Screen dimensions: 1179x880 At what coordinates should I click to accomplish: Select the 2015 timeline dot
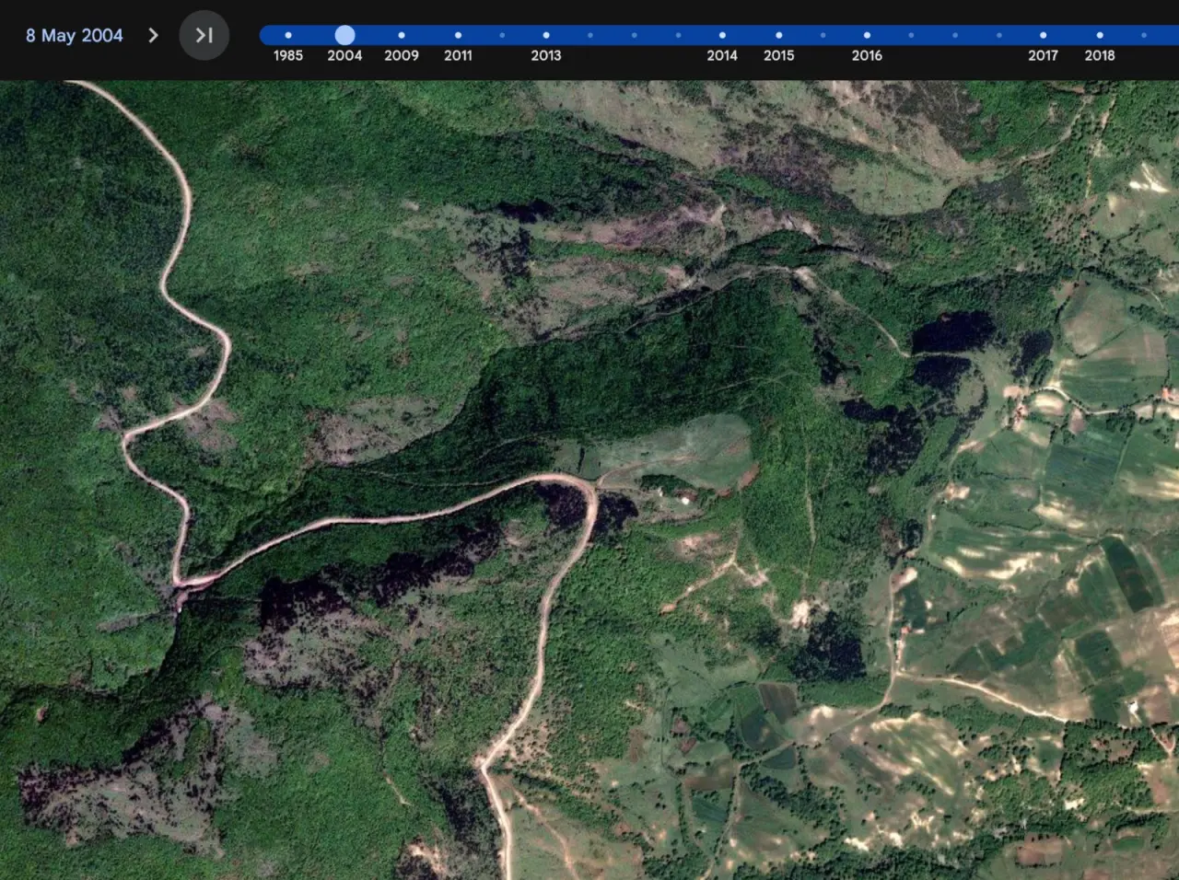tap(779, 35)
